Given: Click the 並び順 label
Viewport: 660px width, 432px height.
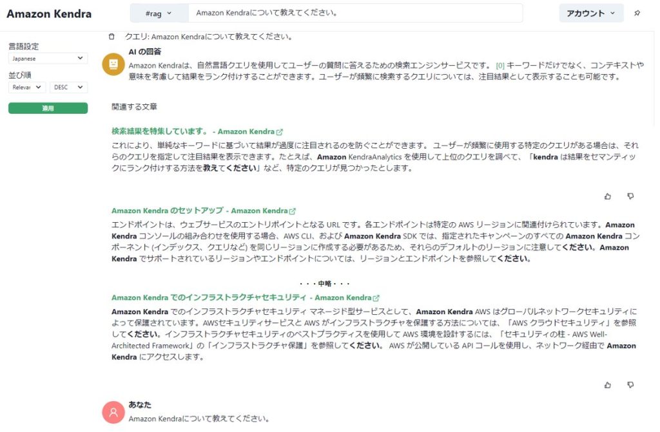Looking at the screenshot, I should point(20,75).
